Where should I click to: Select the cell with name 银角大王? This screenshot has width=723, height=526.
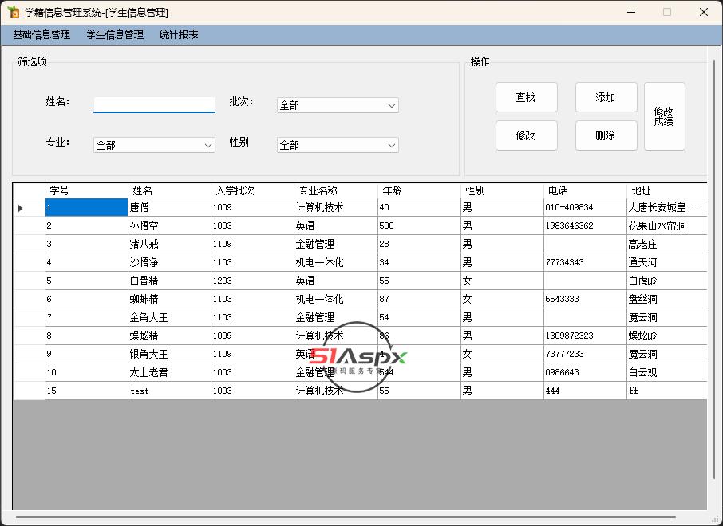[x=169, y=354]
